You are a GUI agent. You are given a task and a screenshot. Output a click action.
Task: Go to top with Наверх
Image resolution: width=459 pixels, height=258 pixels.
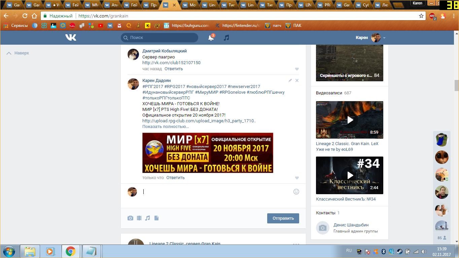pos(18,53)
